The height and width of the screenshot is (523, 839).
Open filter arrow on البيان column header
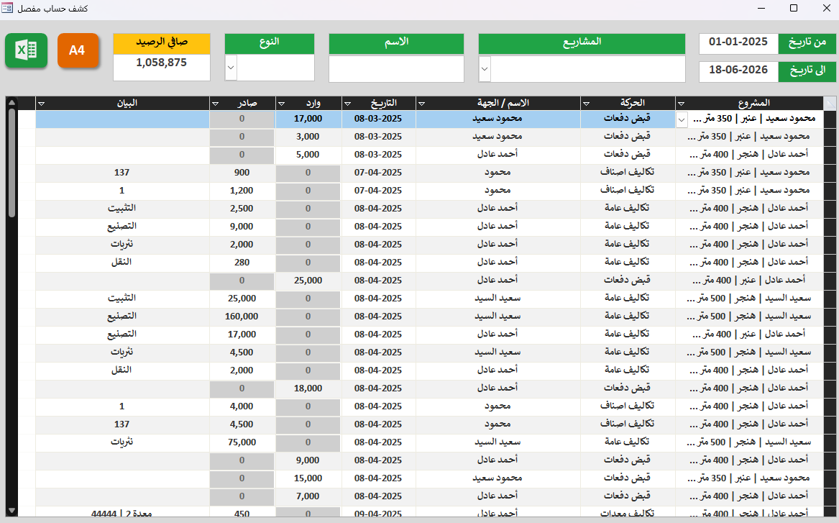[x=41, y=104]
